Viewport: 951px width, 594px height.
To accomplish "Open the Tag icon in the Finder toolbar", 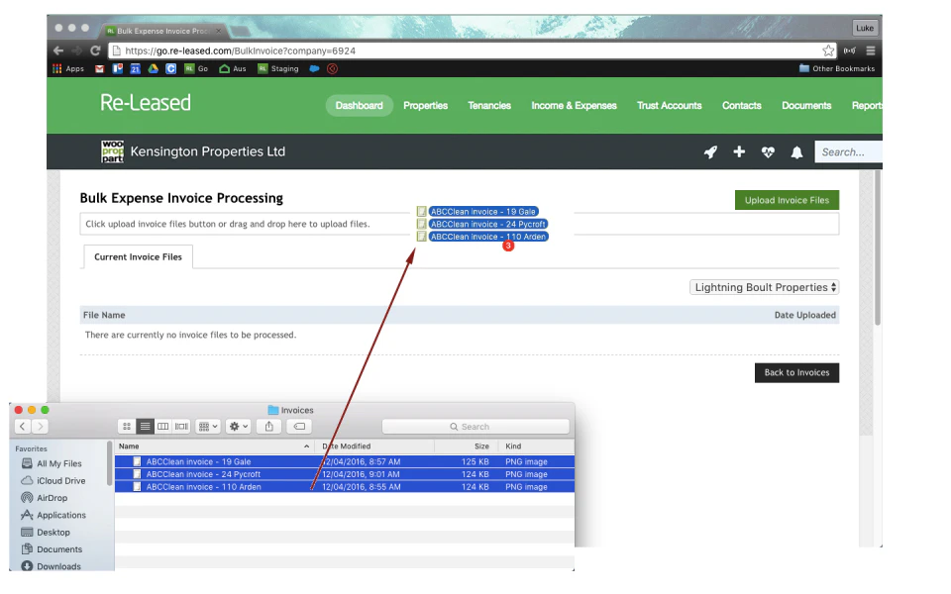I will pos(298,426).
